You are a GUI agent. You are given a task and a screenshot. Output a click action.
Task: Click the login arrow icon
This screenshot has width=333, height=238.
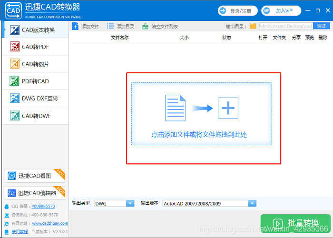pos(223,10)
